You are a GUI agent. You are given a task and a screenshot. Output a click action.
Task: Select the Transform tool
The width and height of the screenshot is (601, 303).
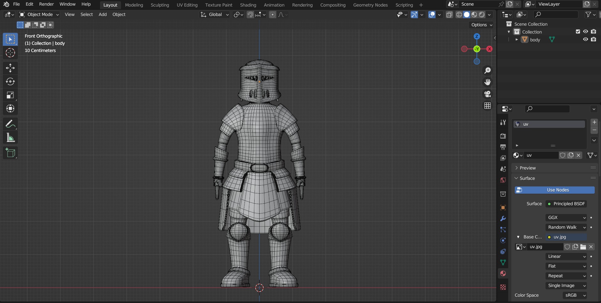pyautogui.click(x=10, y=108)
